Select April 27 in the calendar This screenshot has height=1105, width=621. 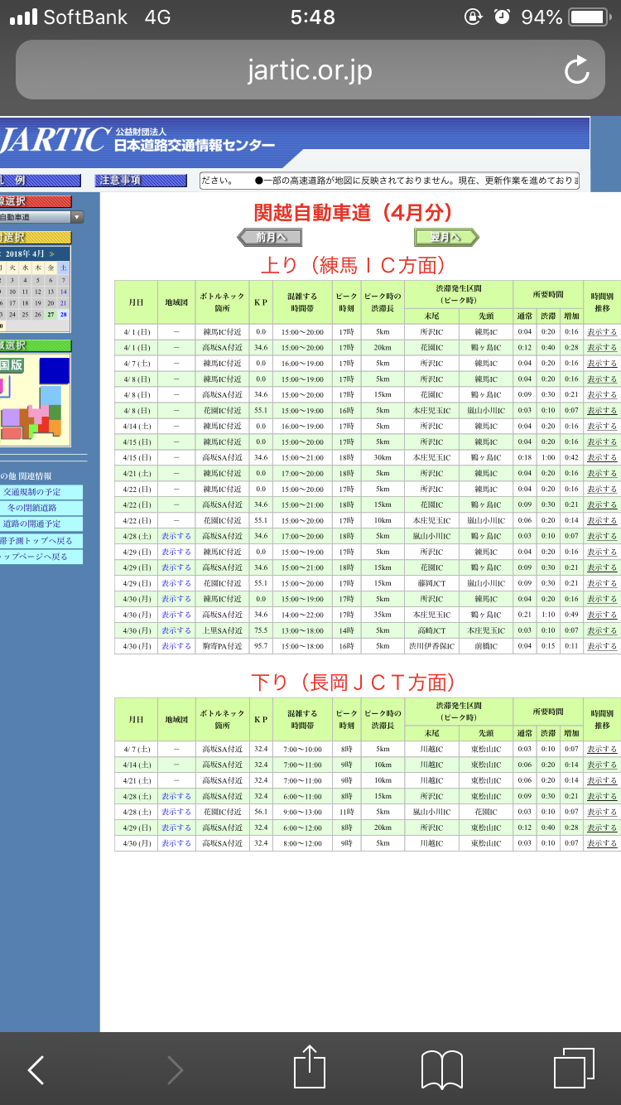tap(51, 315)
